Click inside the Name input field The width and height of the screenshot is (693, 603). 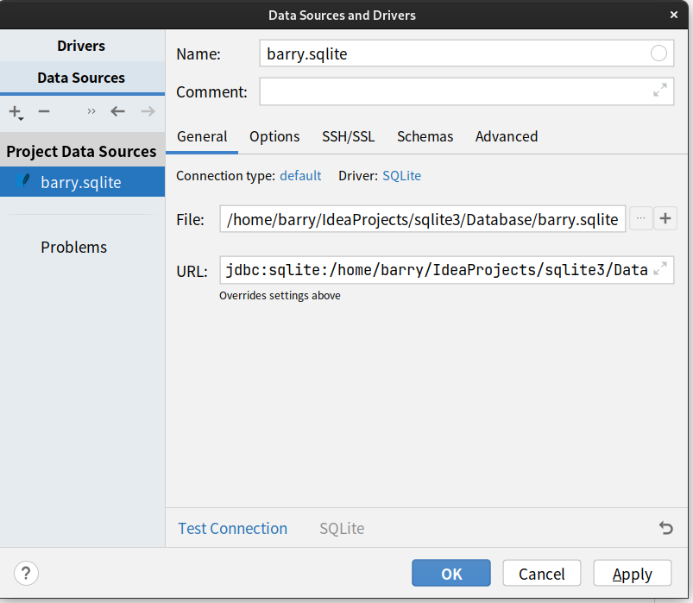tap(432, 53)
